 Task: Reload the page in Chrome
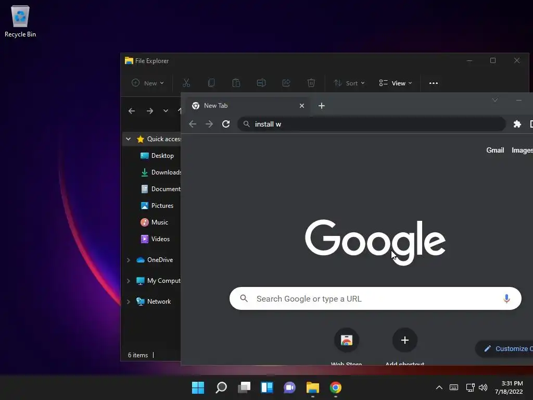click(x=226, y=124)
